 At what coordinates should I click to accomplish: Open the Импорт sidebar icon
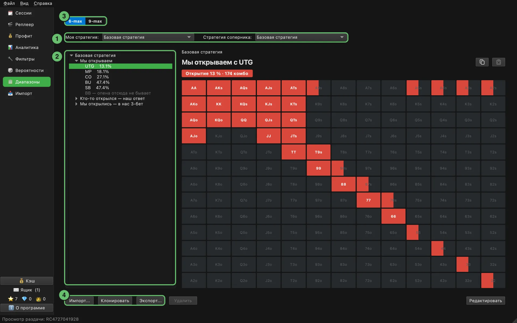(10, 93)
